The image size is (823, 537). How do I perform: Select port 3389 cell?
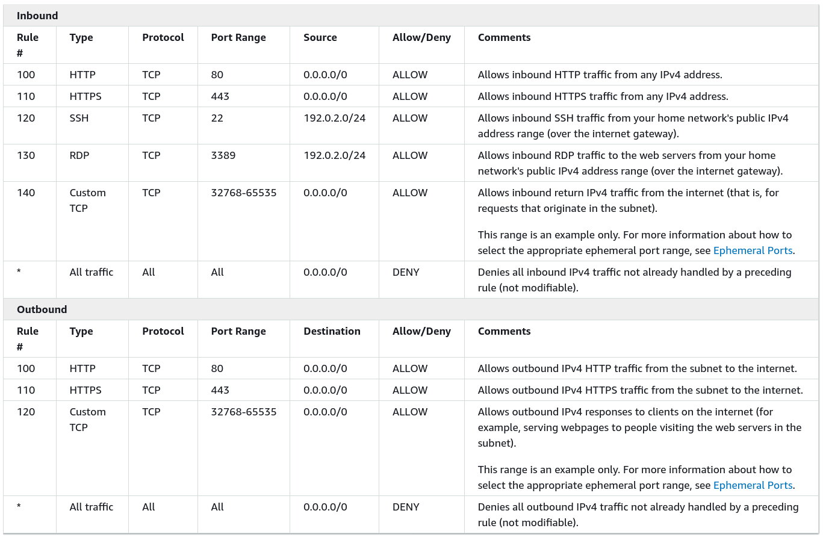click(x=223, y=155)
